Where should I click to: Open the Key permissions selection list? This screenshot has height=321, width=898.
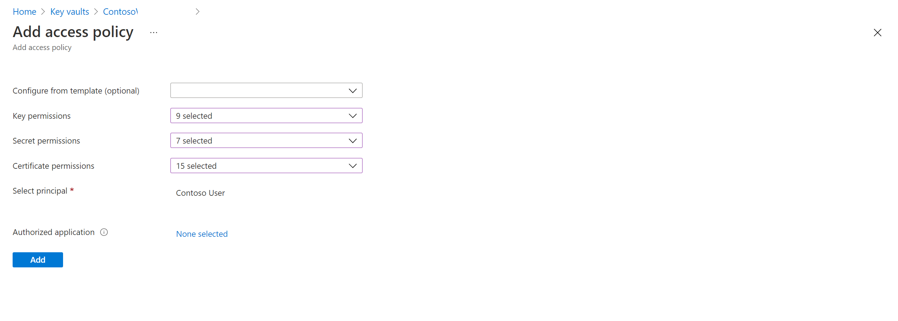pyautogui.click(x=266, y=116)
